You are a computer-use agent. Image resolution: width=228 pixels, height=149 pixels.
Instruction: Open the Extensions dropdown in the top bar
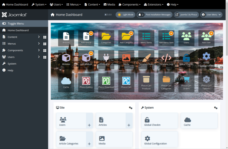(154, 5)
